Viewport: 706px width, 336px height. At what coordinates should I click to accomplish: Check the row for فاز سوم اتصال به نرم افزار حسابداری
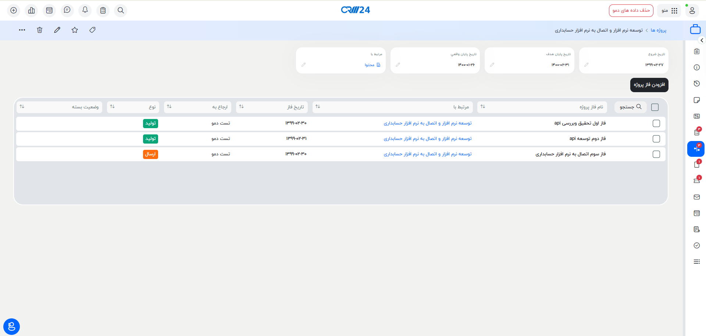656,154
